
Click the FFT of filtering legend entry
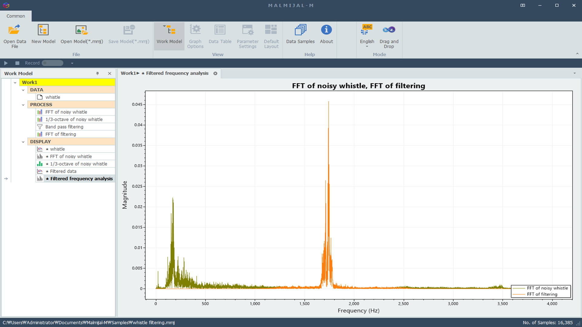[542, 294]
